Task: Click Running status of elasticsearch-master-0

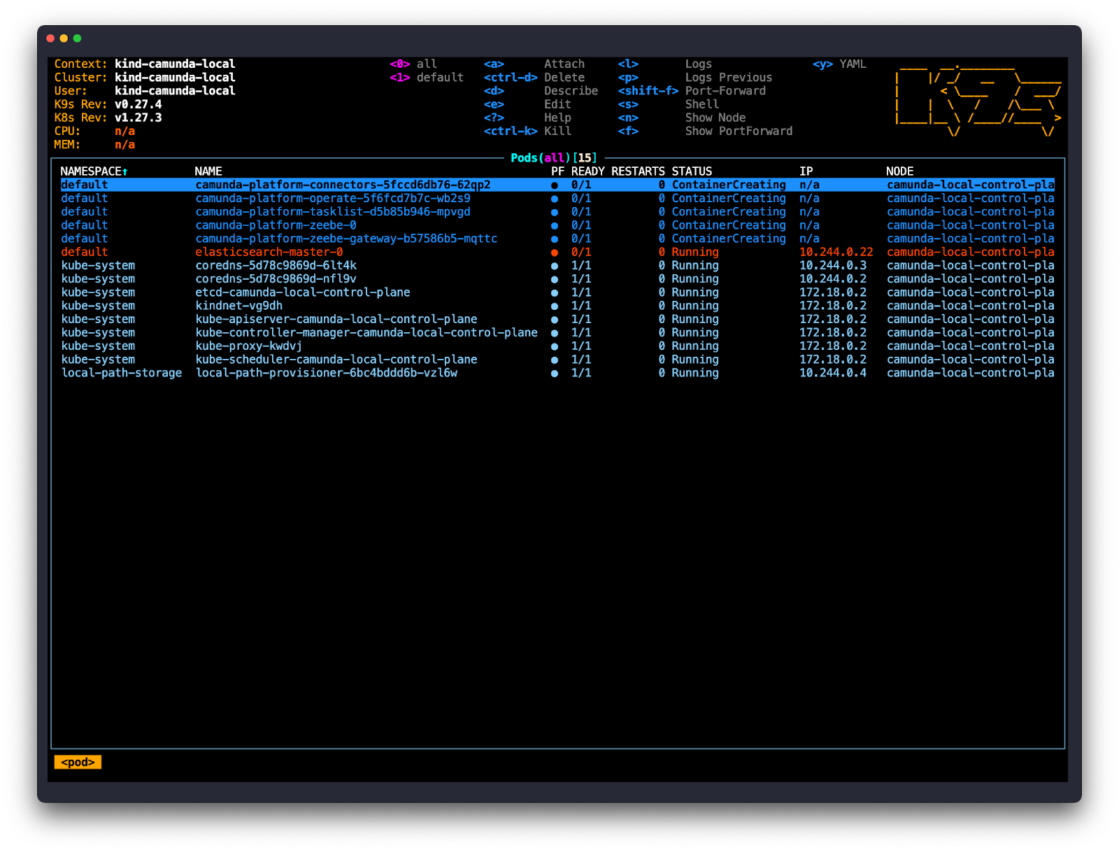Action: [695, 253]
